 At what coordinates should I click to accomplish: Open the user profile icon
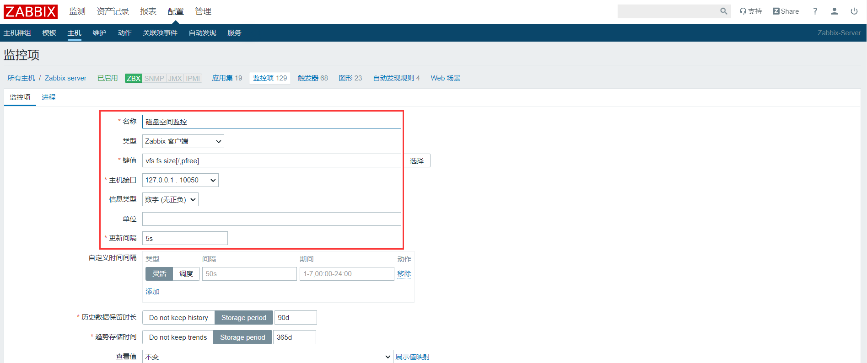click(x=835, y=11)
